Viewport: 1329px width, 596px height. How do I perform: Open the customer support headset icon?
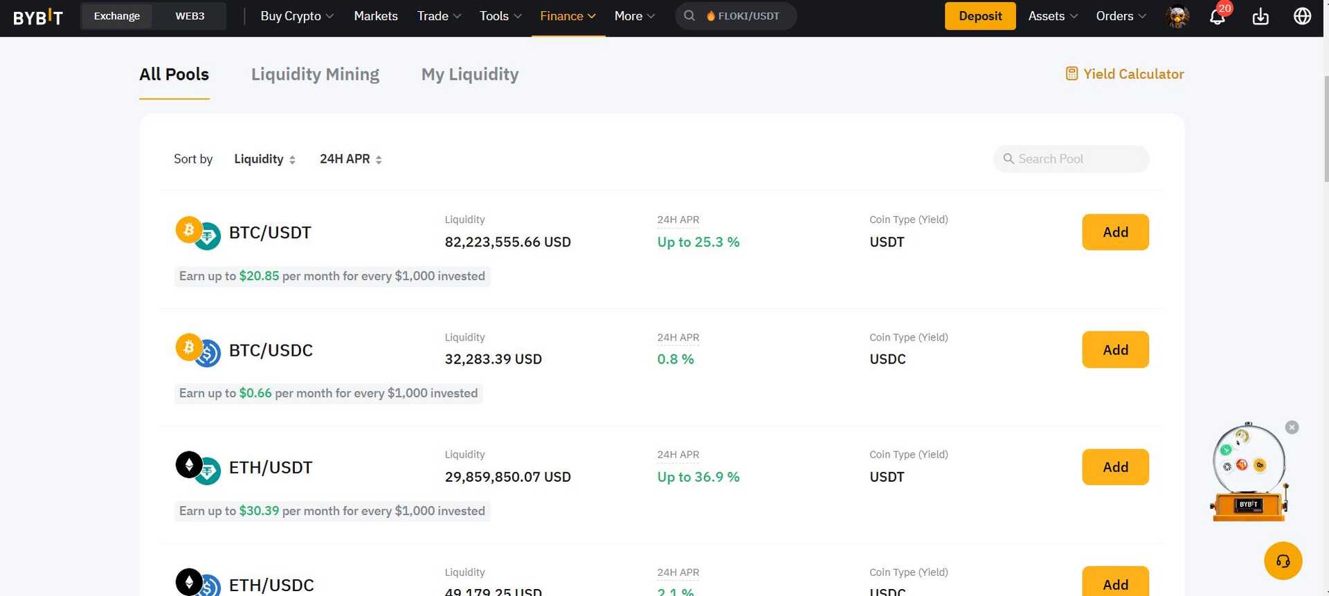coord(1283,561)
